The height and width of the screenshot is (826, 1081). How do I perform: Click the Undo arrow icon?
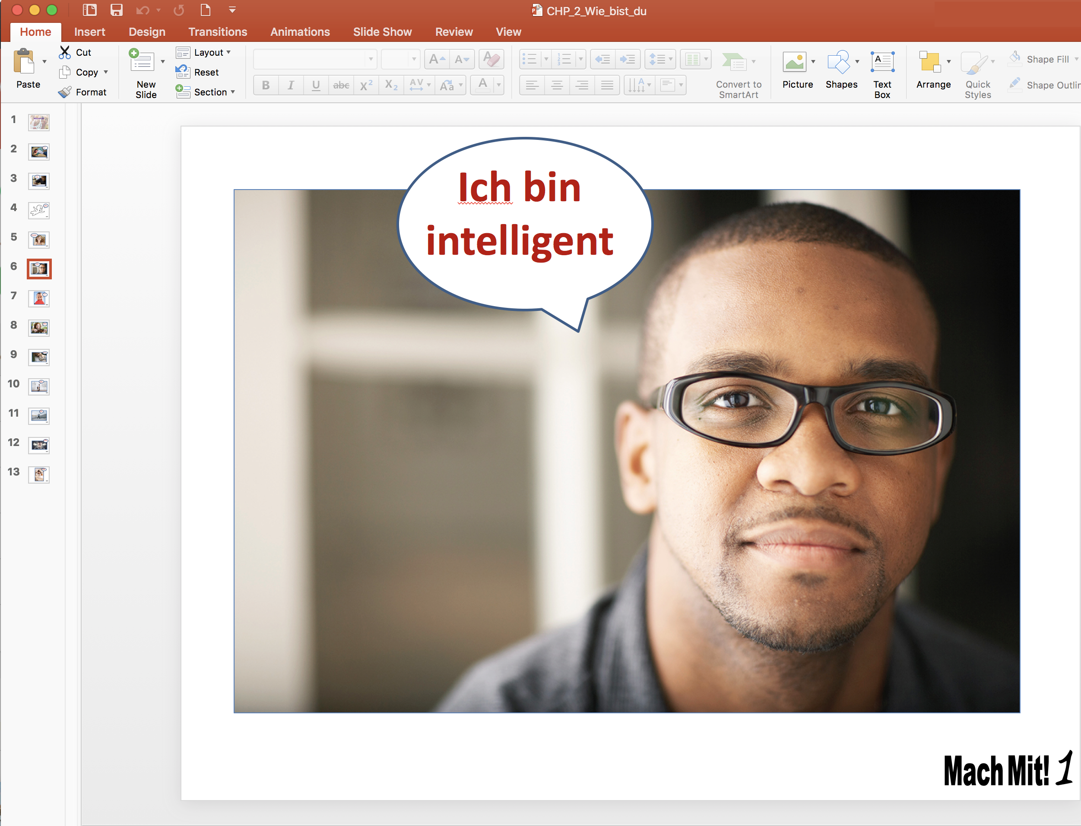(x=143, y=10)
